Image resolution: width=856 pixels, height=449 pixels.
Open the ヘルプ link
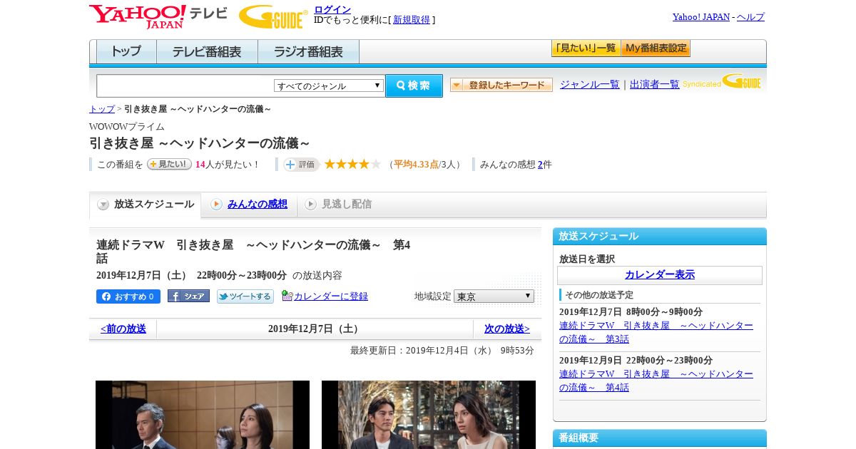tap(750, 17)
